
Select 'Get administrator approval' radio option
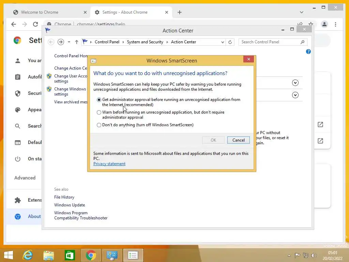pyautogui.click(x=99, y=100)
